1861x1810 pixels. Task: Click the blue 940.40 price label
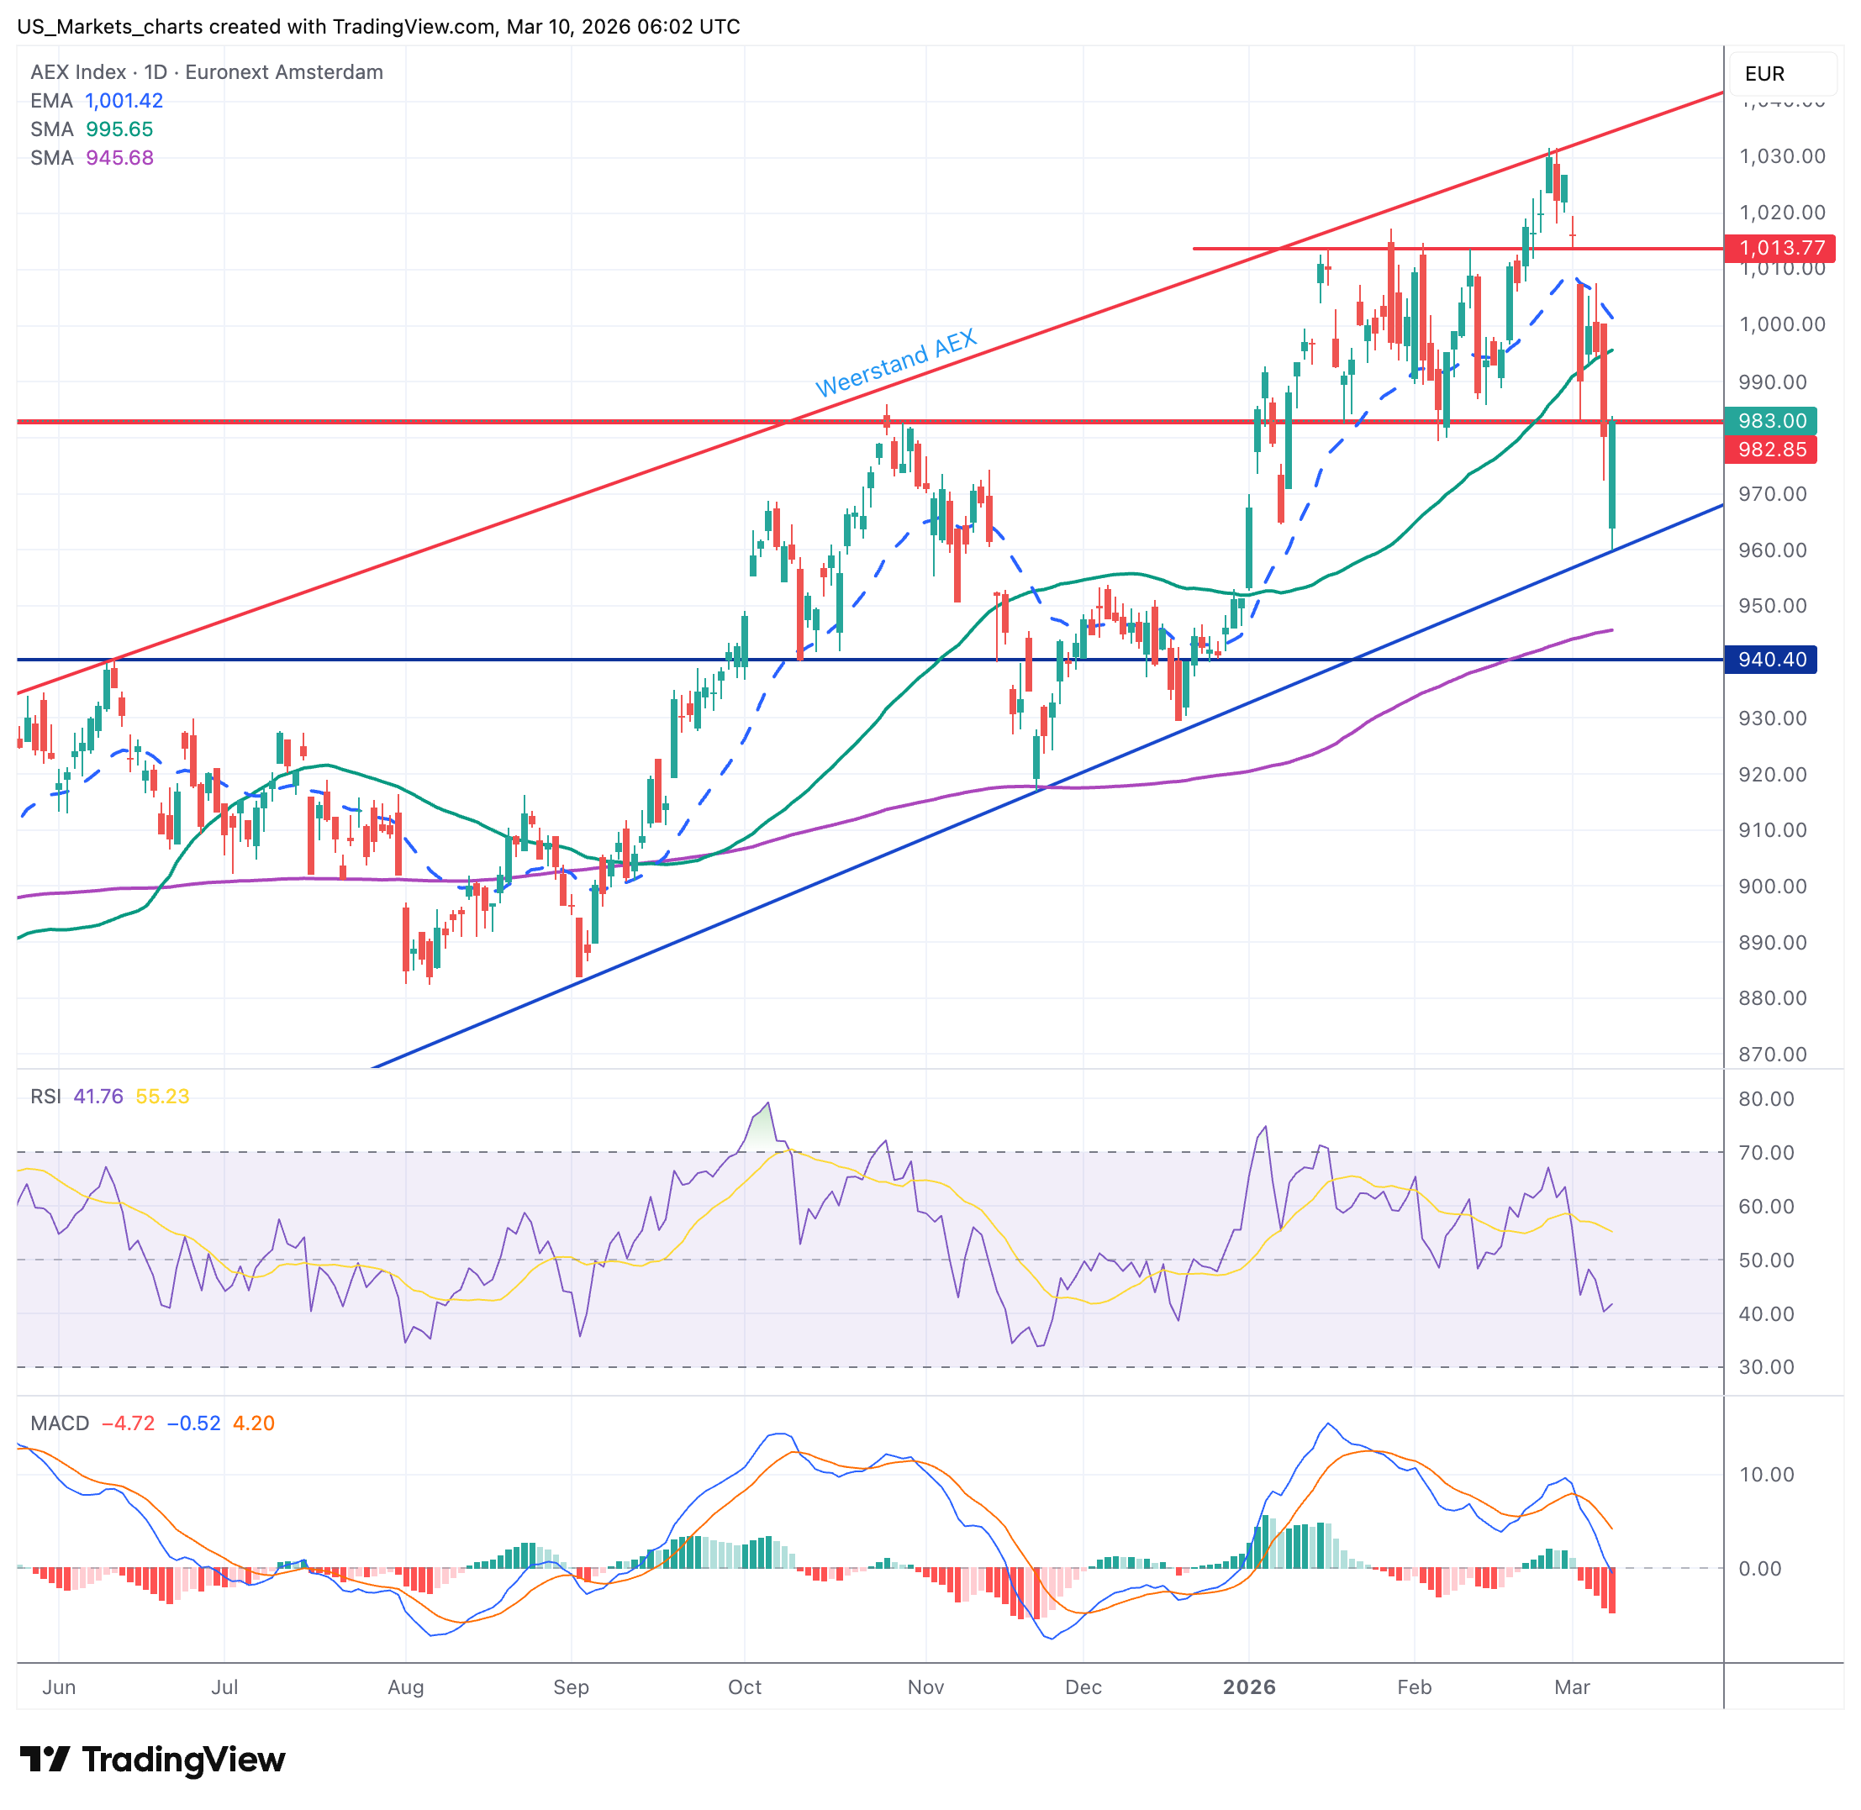[x=1771, y=660]
